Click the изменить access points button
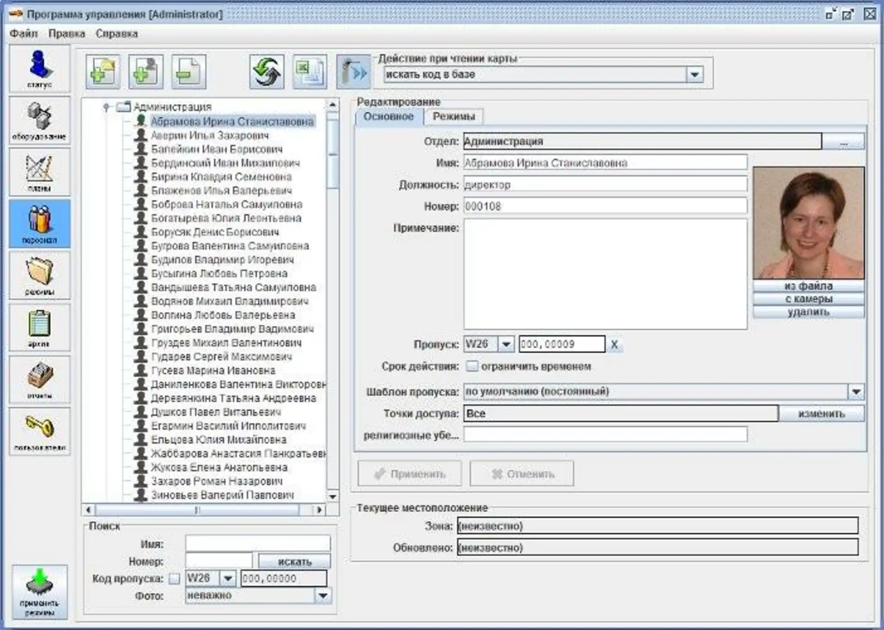This screenshot has height=630, width=884. coord(821,414)
